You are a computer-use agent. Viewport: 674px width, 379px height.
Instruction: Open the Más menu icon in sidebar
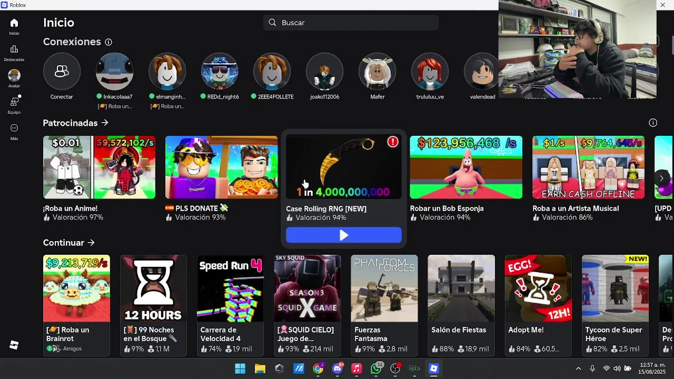[14, 128]
